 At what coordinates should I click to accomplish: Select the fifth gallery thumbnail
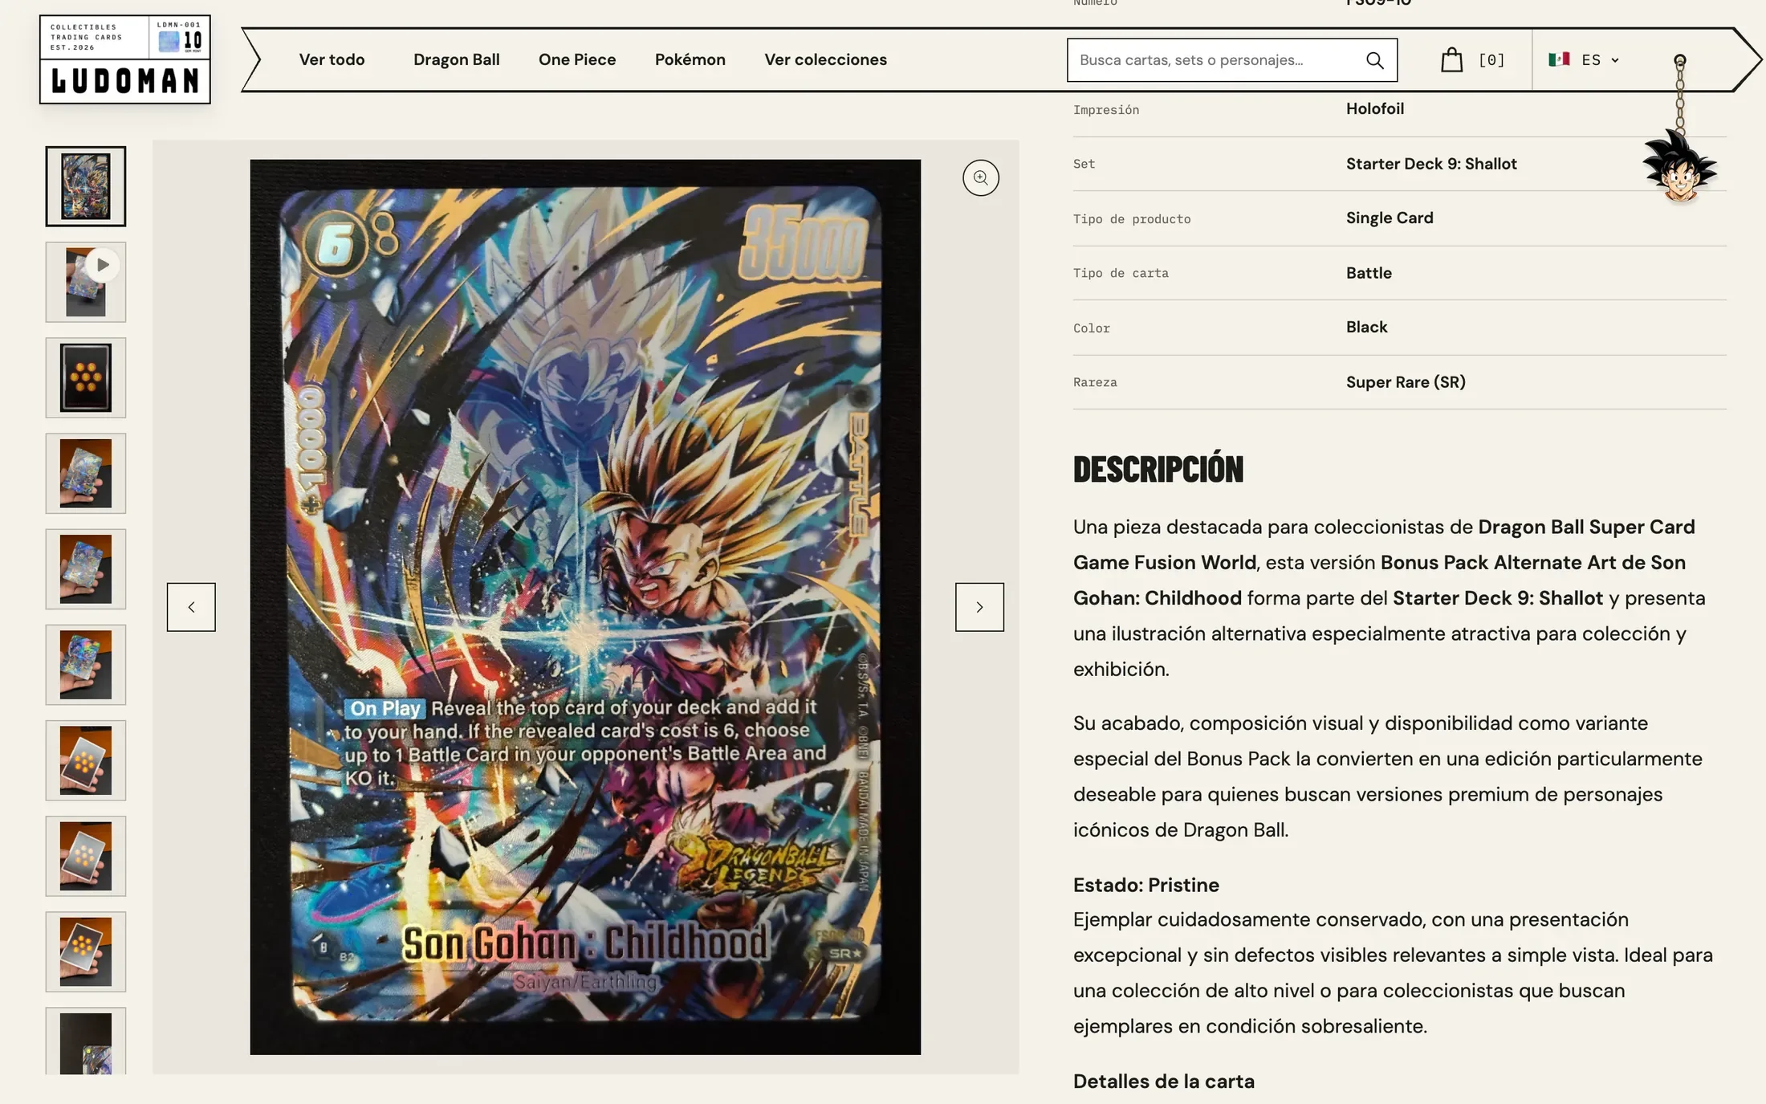pyautogui.click(x=86, y=568)
